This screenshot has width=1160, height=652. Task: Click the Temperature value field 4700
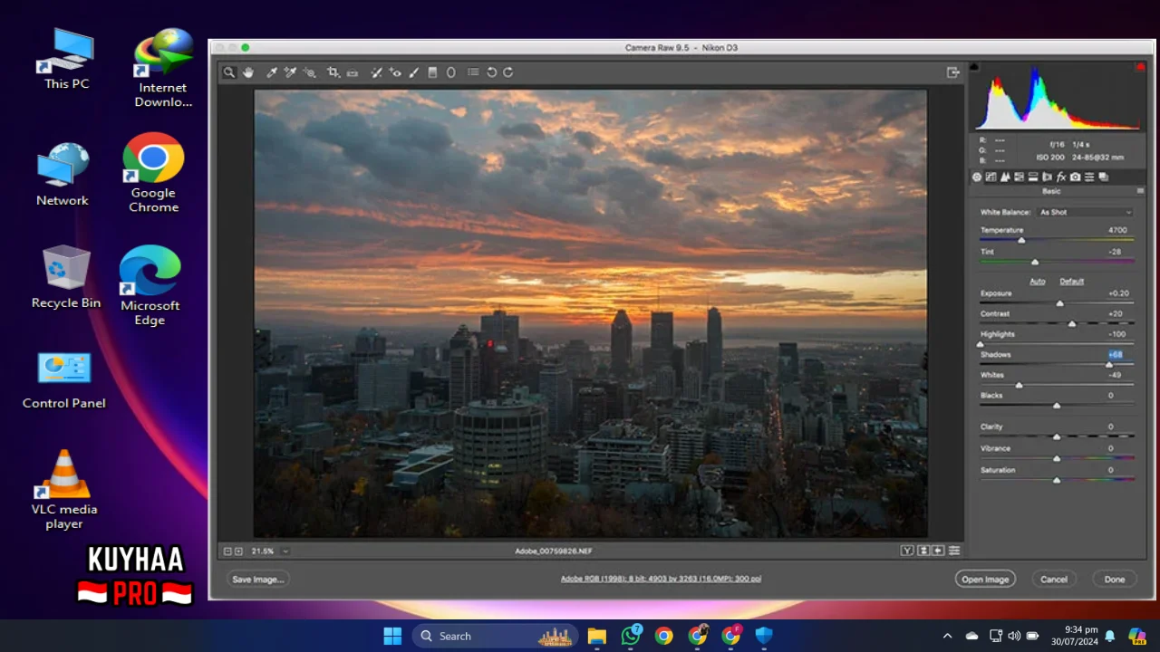pos(1117,230)
